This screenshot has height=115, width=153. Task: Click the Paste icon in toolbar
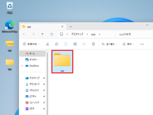[x=66, y=44]
